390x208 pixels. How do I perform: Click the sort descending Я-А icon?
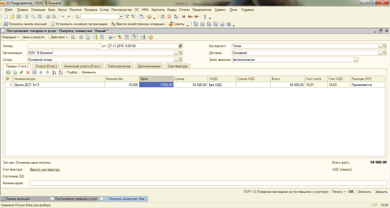(x=61, y=73)
